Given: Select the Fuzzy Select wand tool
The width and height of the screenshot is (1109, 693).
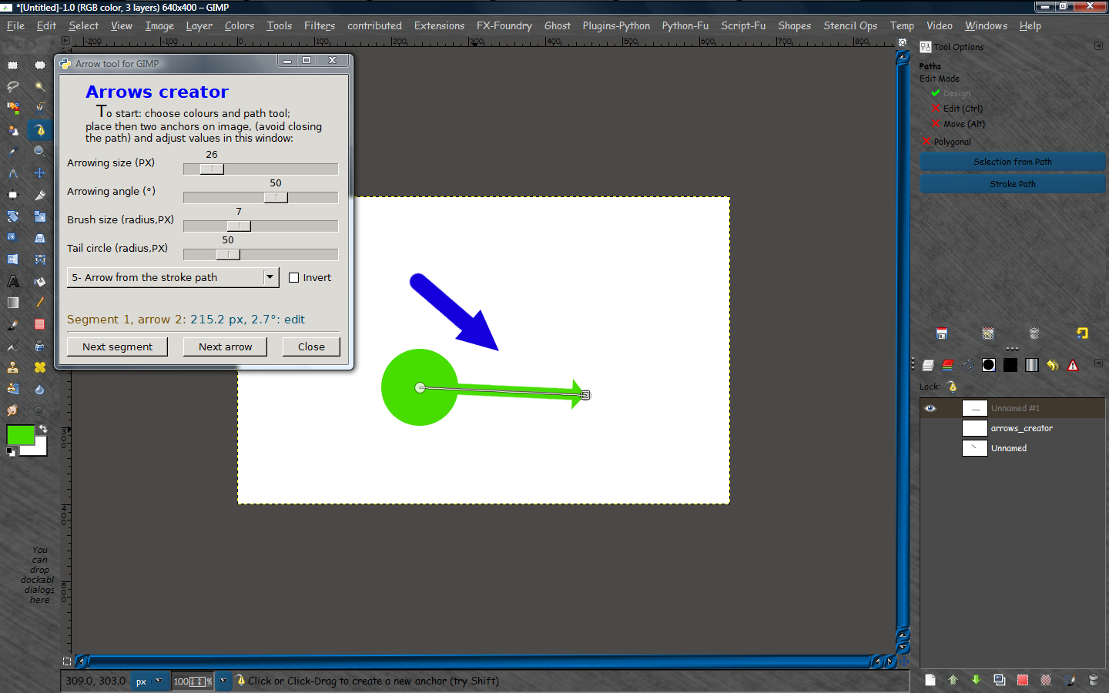Looking at the screenshot, I should 40,85.
